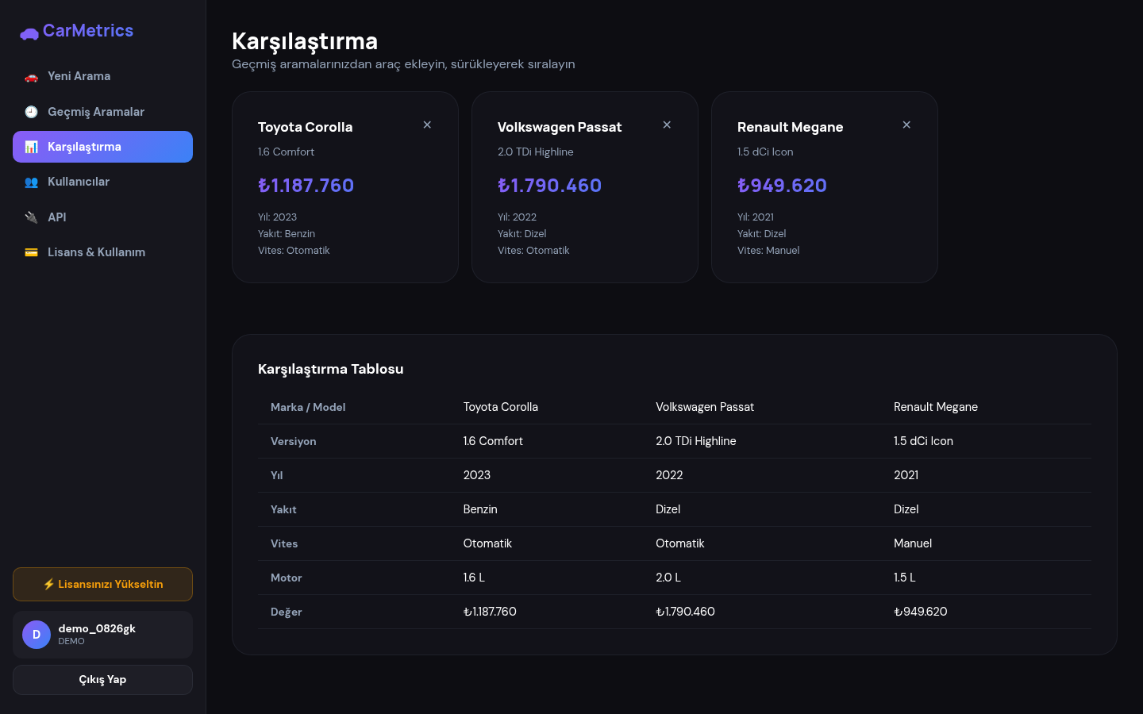
Task: Click the ₺1.790.460 price on the Passat card
Action: pyautogui.click(x=549, y=186)
